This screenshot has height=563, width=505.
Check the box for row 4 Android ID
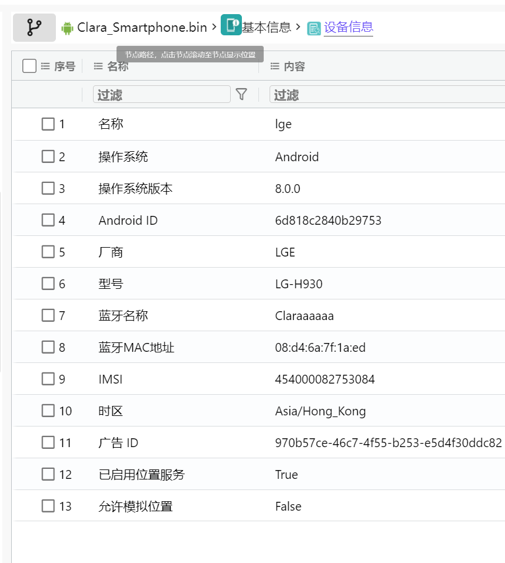pyautogui.click(x=48, y=220)
